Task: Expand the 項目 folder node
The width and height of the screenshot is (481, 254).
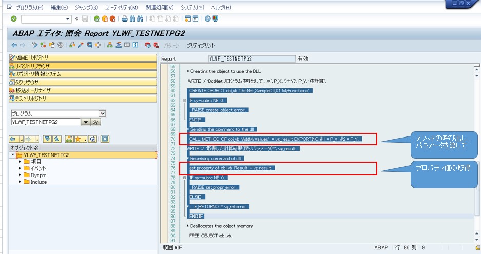Action: click(20, 162)
